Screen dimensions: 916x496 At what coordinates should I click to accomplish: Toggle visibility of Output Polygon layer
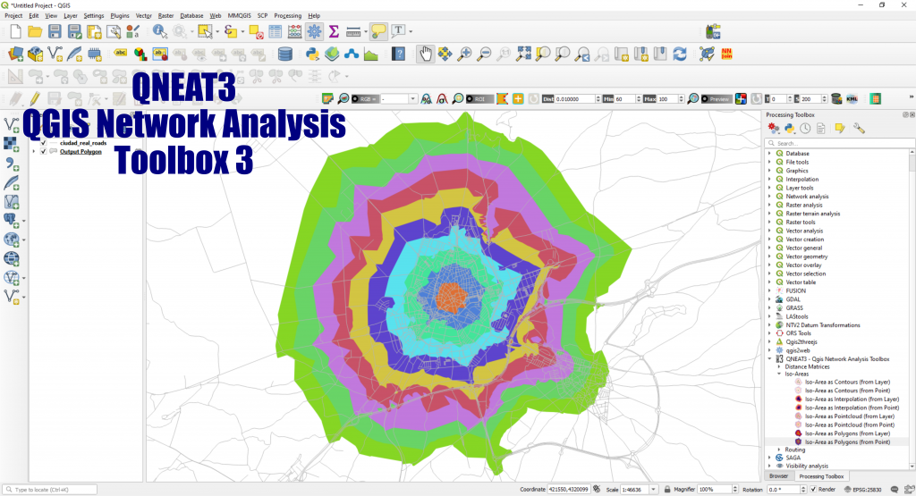click(43, 152)
